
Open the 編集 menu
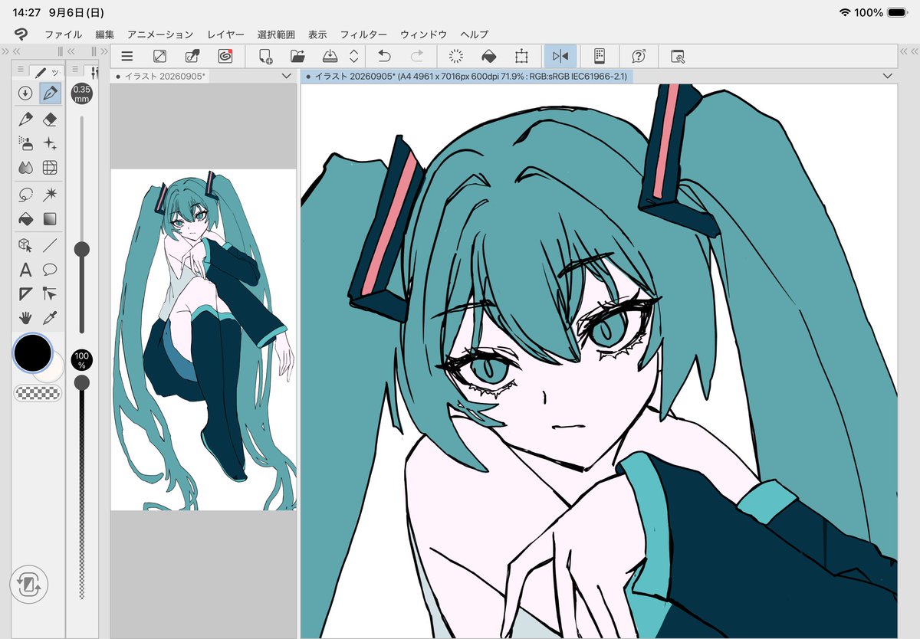105,34
